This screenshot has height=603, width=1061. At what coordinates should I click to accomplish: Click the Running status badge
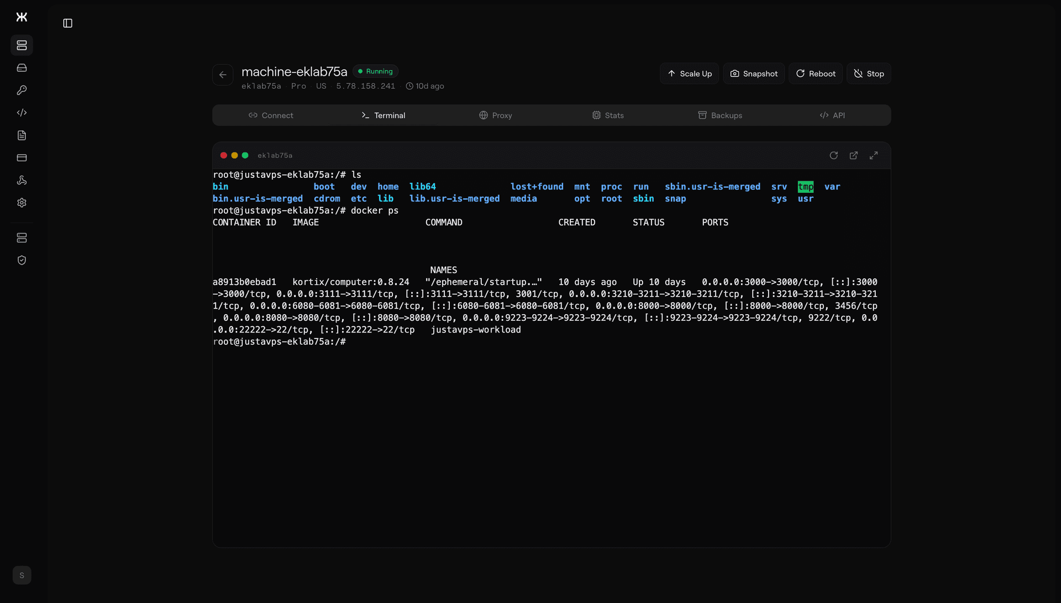coord(375,71)
